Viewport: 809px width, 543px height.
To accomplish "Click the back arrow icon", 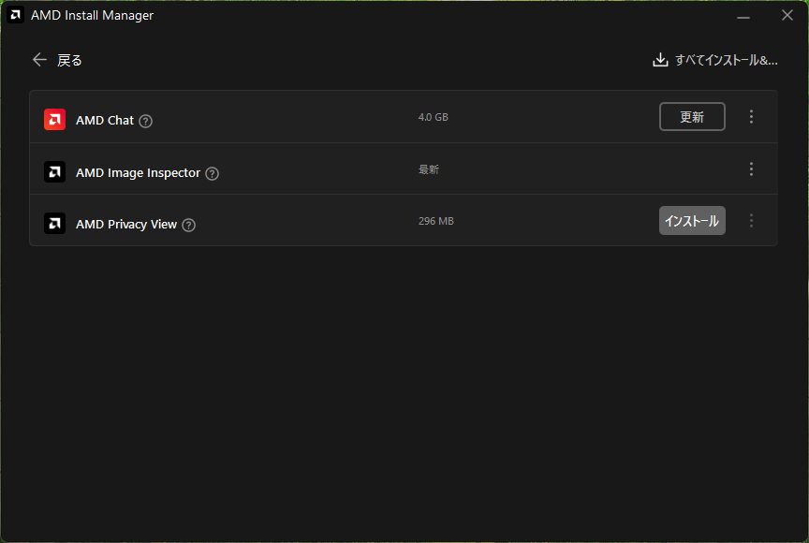I will 39,60.
